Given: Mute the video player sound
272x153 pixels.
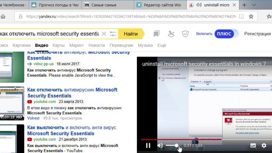Looking at the screenshot, I should point(160,145).
